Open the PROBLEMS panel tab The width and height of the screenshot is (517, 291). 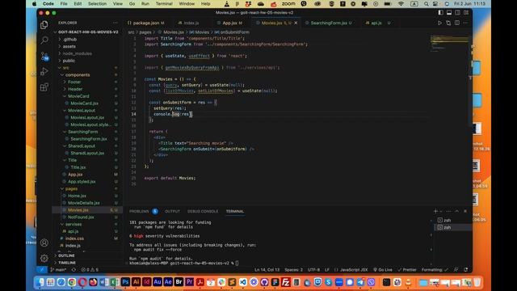pos(139,211)
